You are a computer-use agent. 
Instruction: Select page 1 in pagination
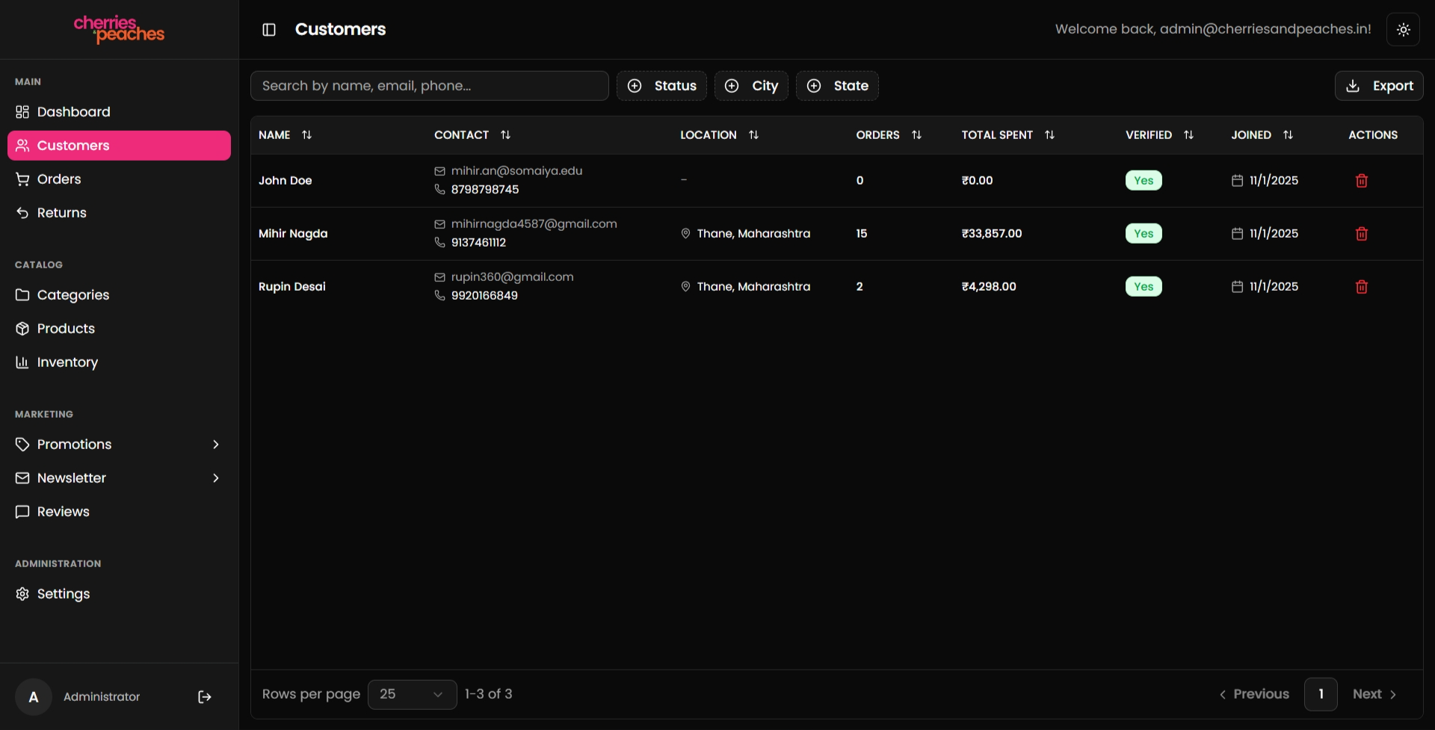click(x=1321, y=694)
